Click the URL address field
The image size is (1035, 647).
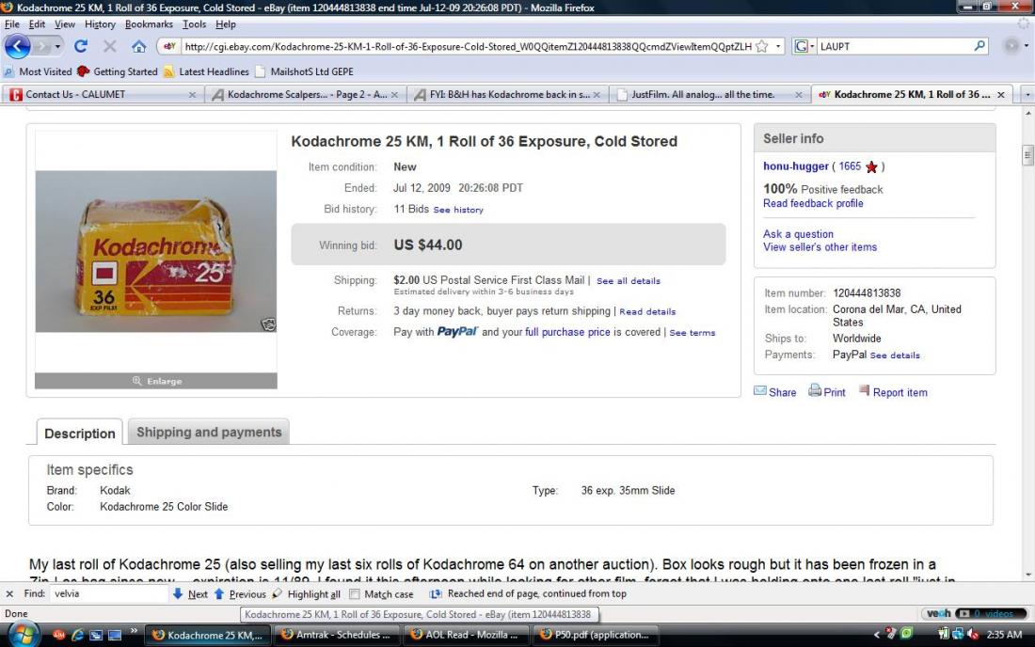(x=468, y=46)
